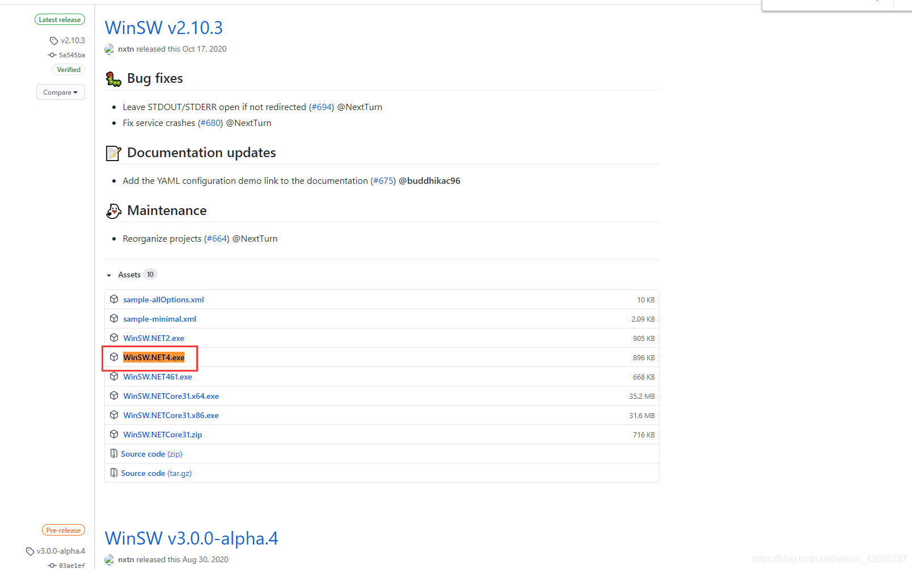This screenshot has height=569, width=912.
Task: Click the 35.2 MB file size
Action: coord(641,397)
